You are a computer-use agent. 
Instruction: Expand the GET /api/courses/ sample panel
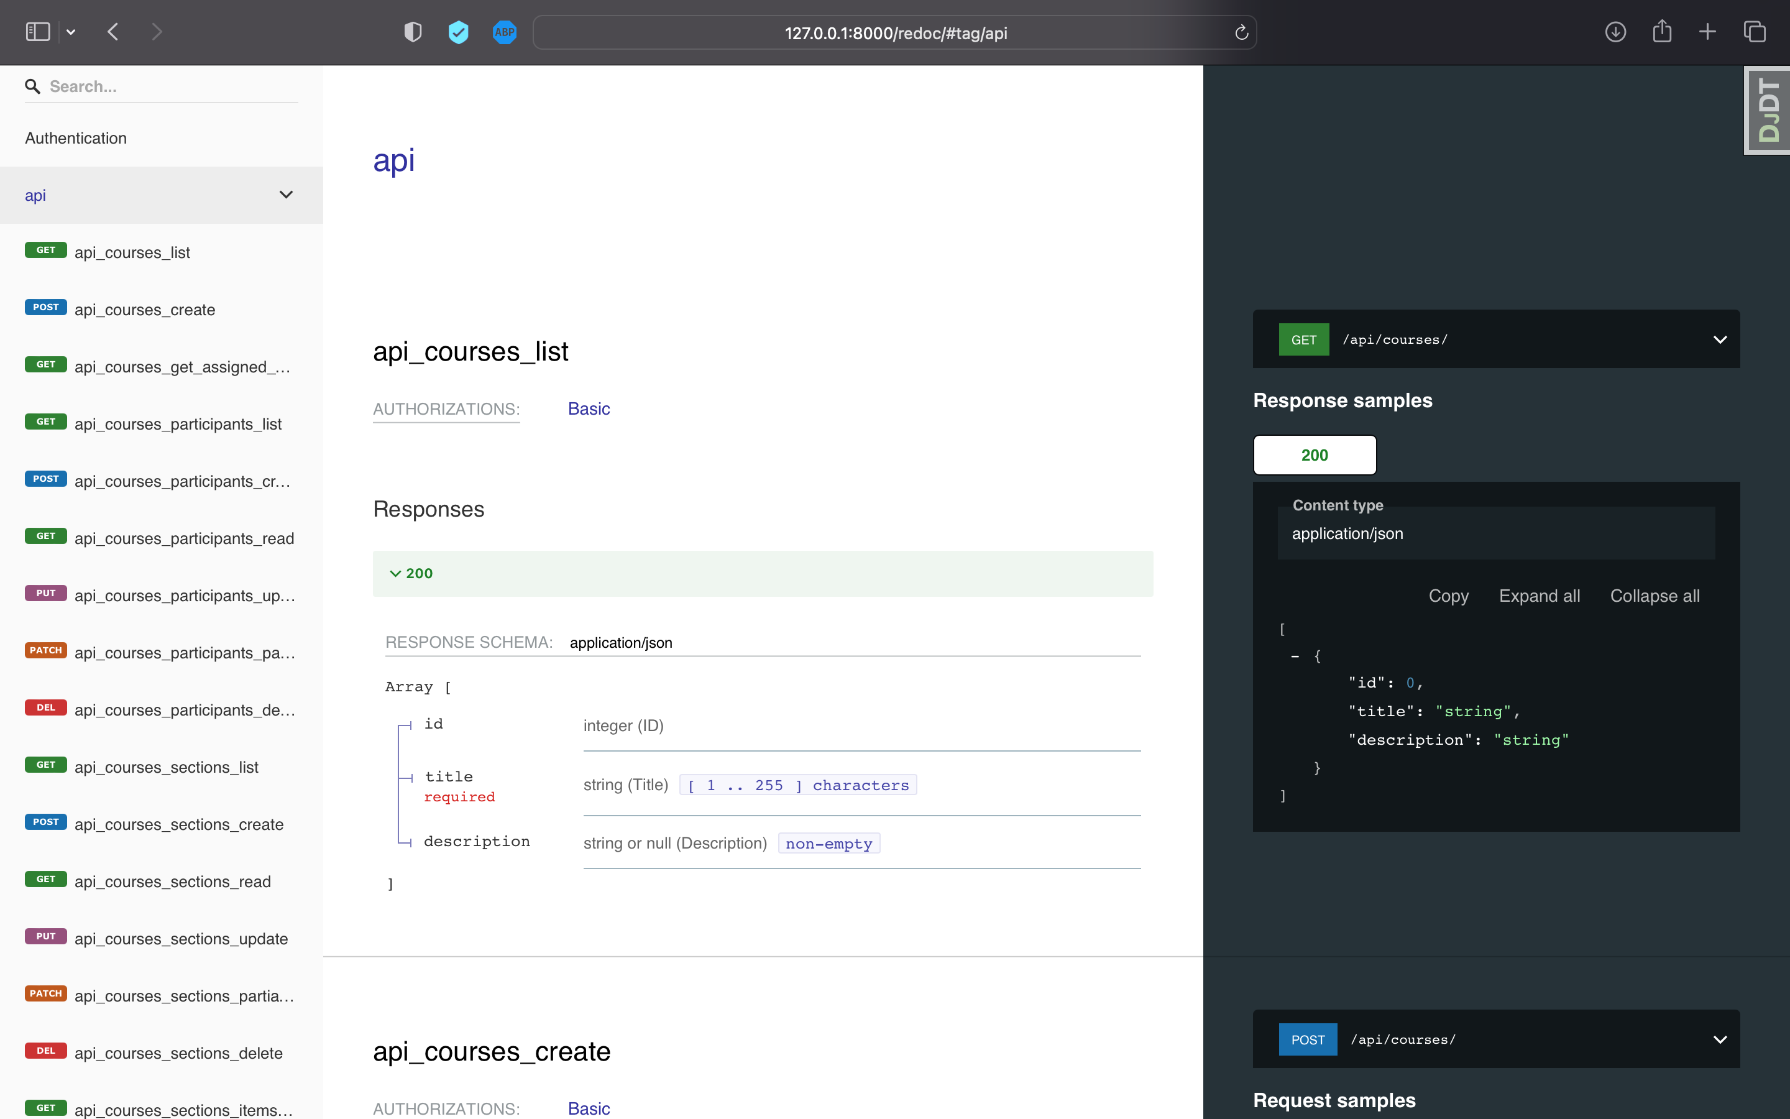(1720, 339)
